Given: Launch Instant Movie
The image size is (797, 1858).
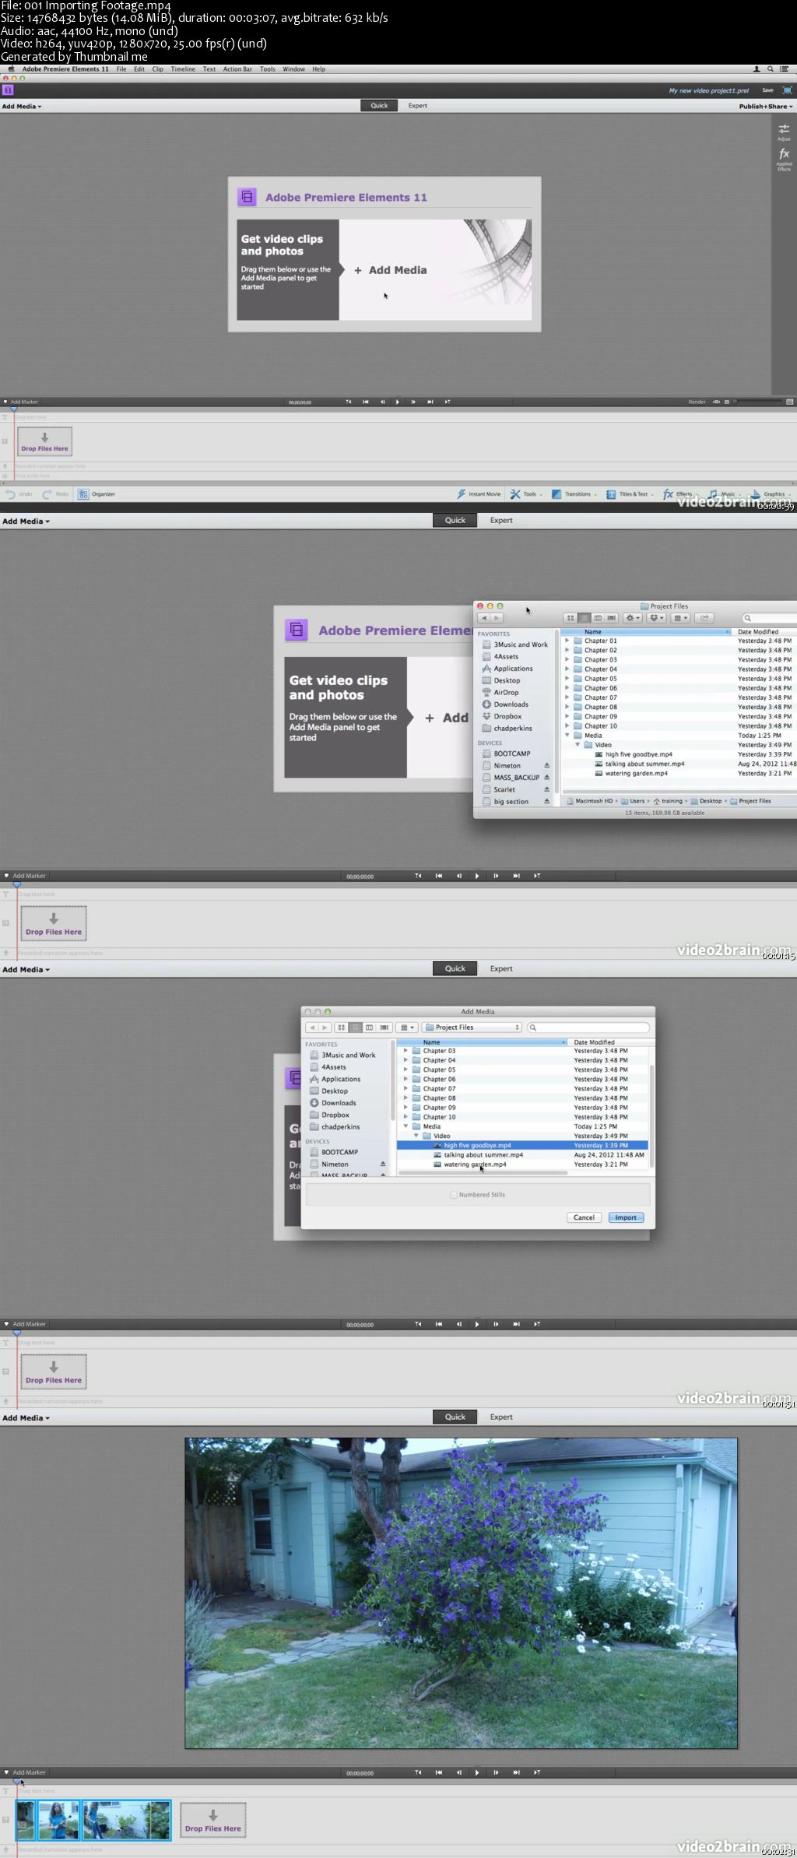Looking at the screenshot, I should coord(479,494).
